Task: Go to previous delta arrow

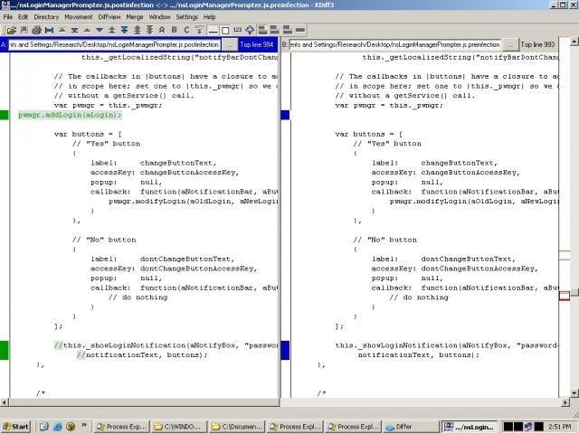Action: pyautogui.click(x=87, y=30)
